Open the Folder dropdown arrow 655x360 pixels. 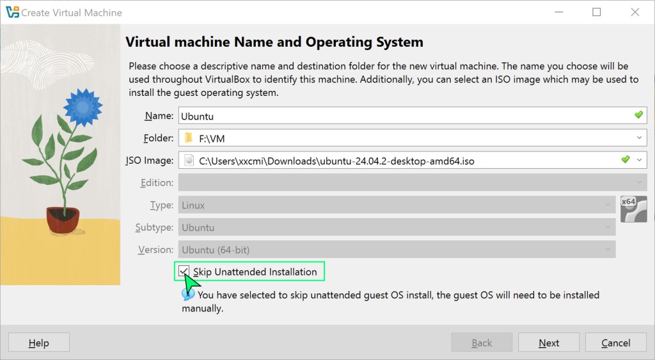coord(639,138)
